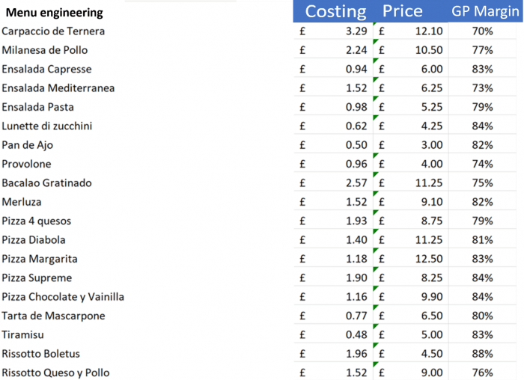
Task: Select Provolone GP margin 74%
Action: [x=482, y=164]
